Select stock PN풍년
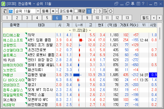This screenshot has width=164, height=109. [x=8, y=75]
